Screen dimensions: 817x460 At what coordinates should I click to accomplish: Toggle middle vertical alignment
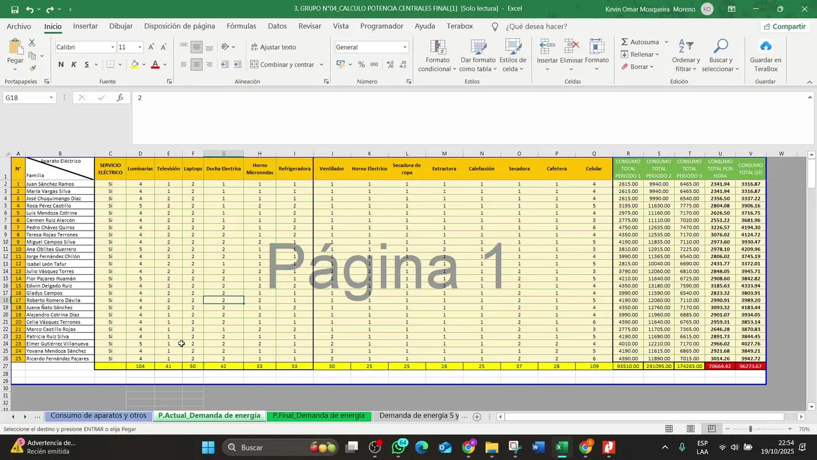[x=196, y=47]
